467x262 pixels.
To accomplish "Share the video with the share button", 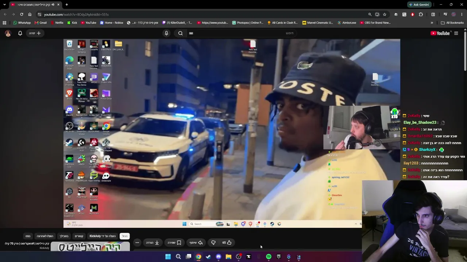I will [x=196, y=242].
